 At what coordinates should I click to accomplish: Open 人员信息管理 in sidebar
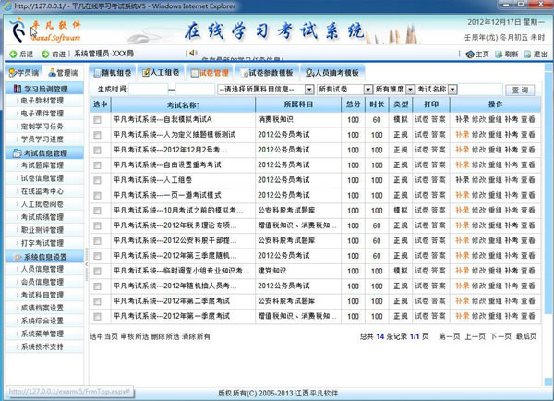[42, 269]
